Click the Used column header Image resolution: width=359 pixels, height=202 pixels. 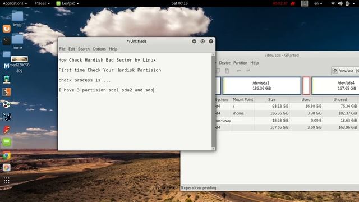pos(306,100)
